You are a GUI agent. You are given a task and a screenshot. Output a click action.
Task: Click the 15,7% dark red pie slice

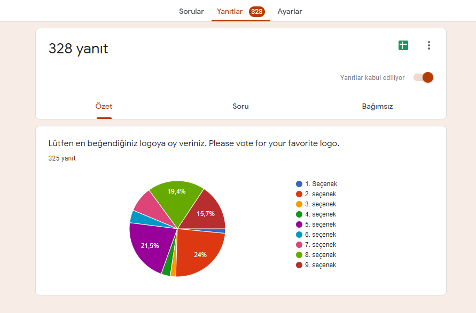click(x=206, y=212)
